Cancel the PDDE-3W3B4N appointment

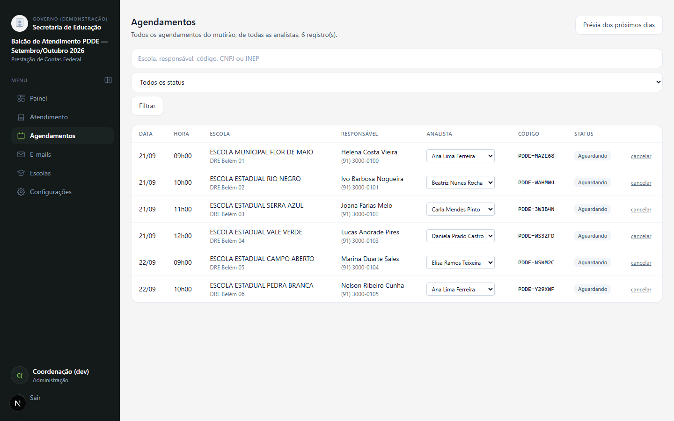[x=641, y=210]
